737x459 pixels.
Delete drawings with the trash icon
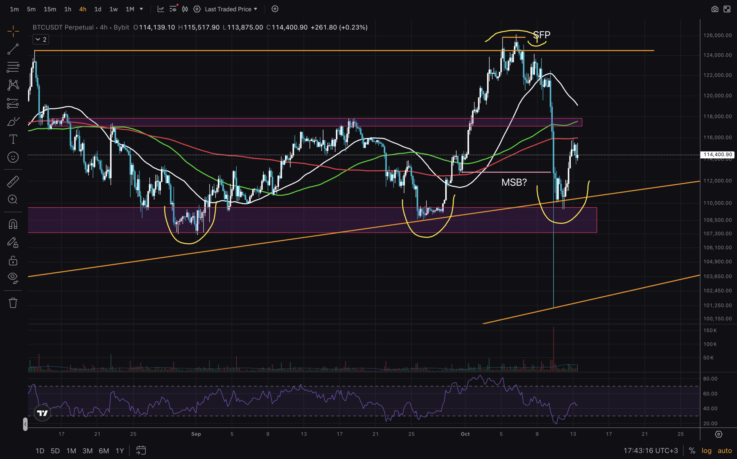(x=13, y=303)
